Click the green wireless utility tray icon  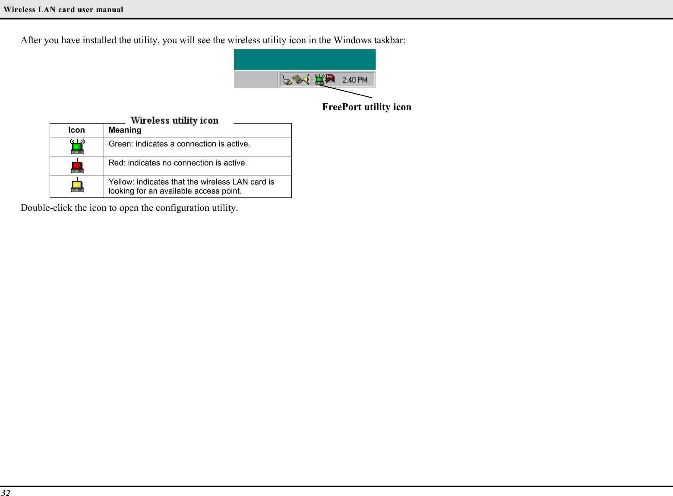coord(319,79)
